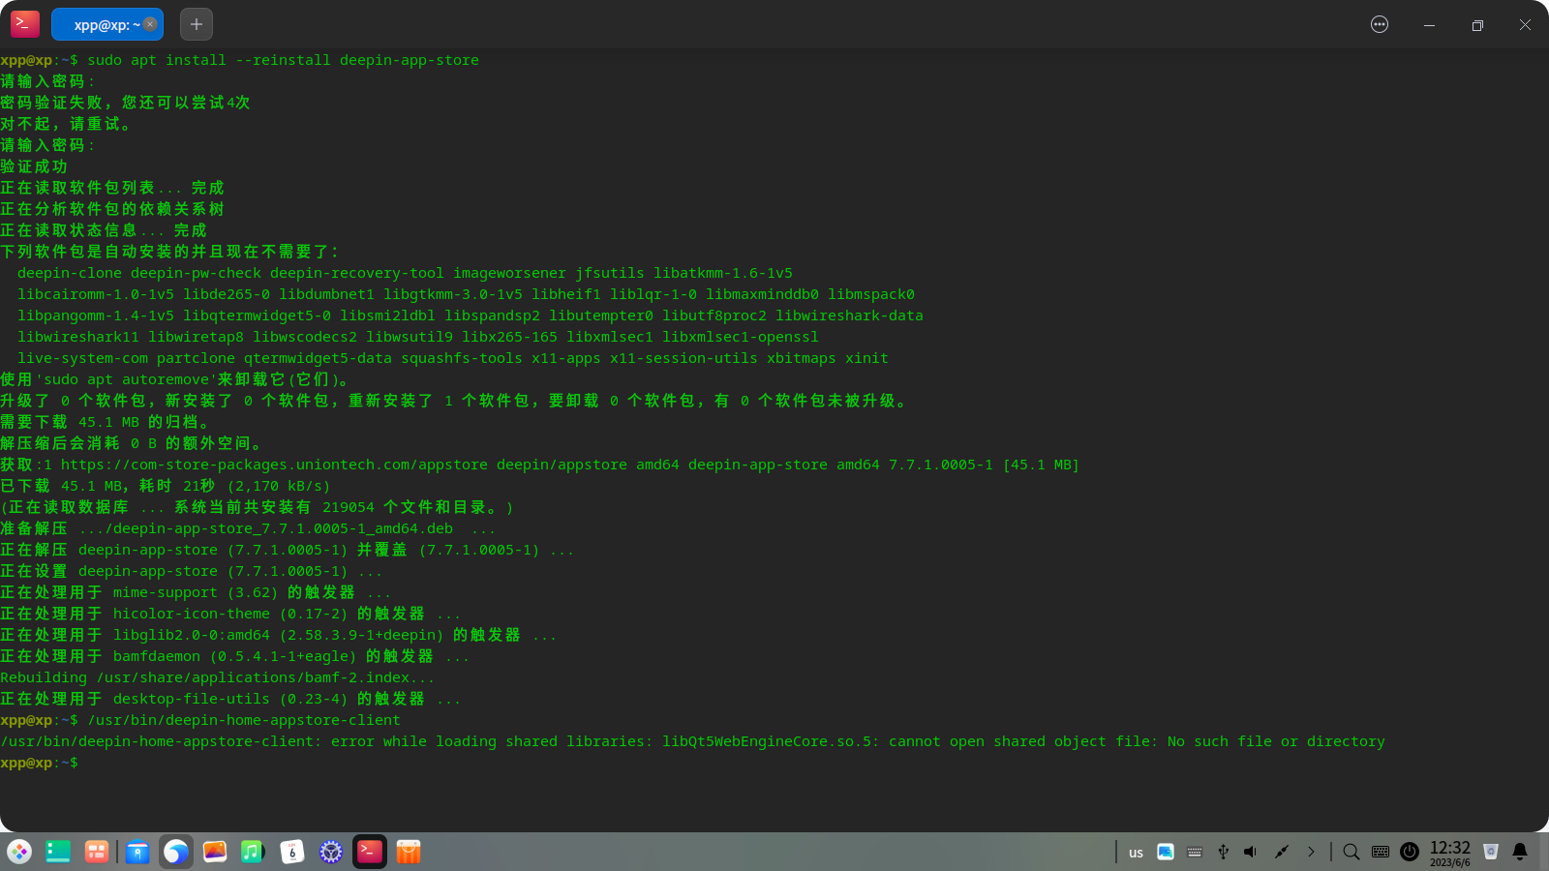Click 'bamfdaemon (0.5.4.1-1+eagle)' trigger line

(234, 656)
